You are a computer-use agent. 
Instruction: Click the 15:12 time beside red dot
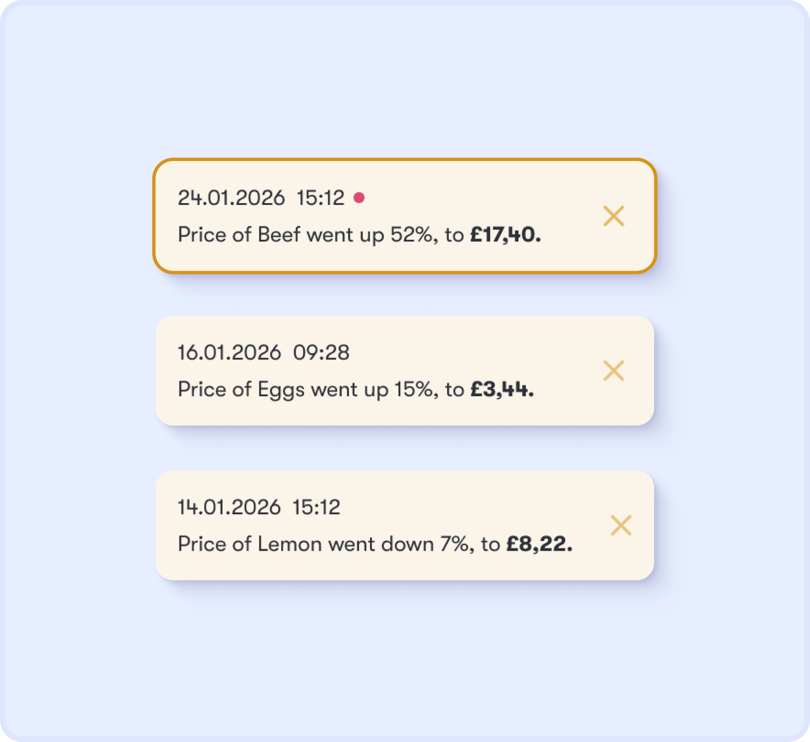point(320,198)
